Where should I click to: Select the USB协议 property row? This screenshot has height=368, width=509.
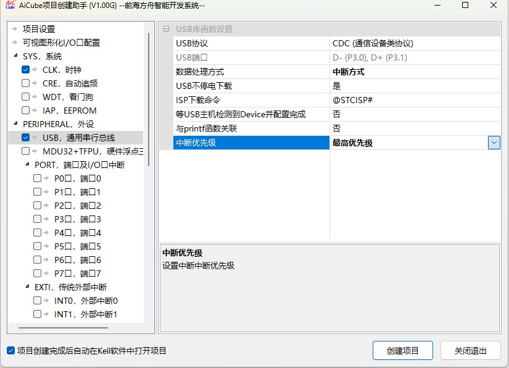tap(337, 43)
